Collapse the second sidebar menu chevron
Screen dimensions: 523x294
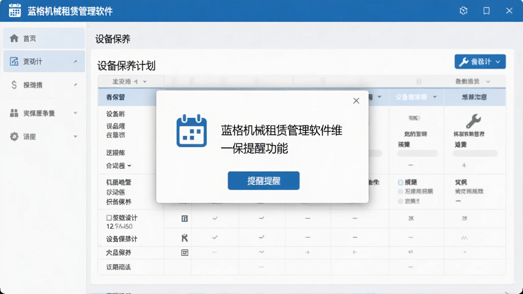point(76,61)
